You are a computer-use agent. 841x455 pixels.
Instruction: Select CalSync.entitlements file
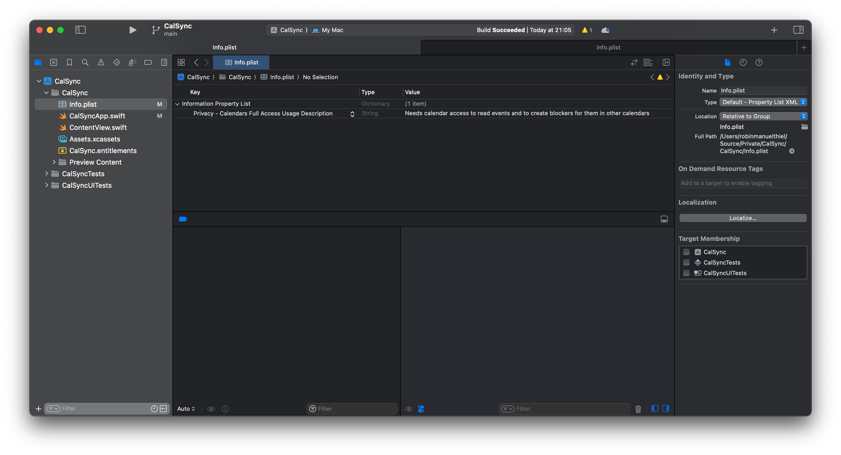click(103, 151)
